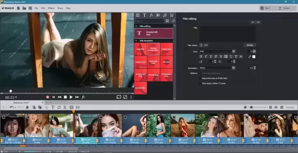Viewport: 298px width, 153px height.
Task: Open the Title tab T icon
Action: pyautogui.click(x=144, y=15)
